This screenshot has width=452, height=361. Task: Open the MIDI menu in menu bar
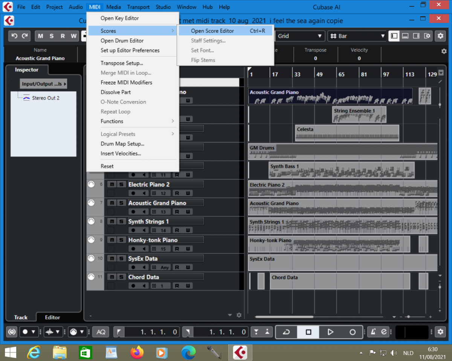[x=95, y=7]
